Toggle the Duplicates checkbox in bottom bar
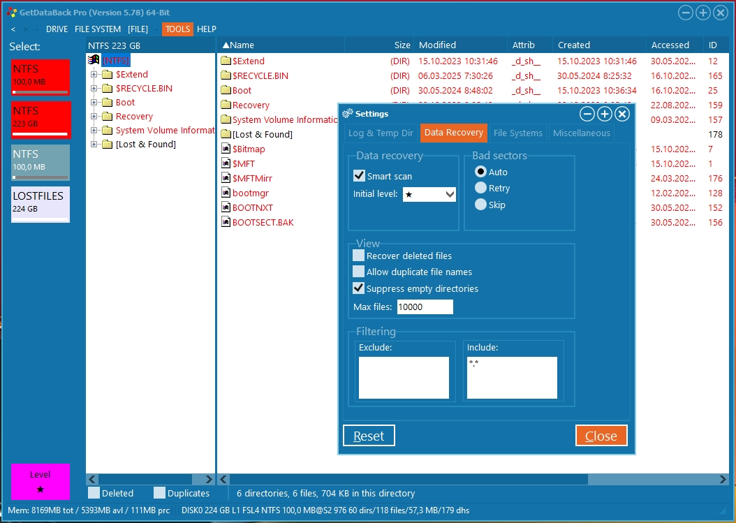 point(160,492)
